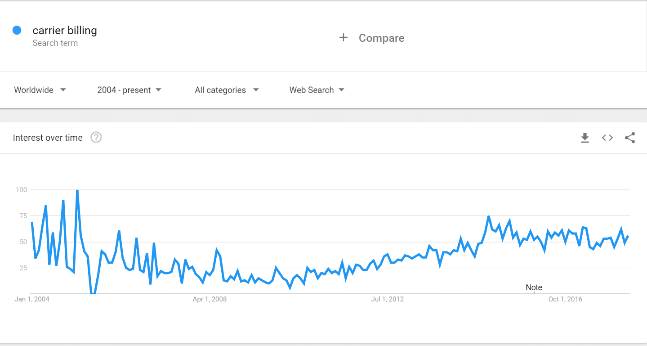
Task: Click the embed code icon
Action: [x=607, y=138]
